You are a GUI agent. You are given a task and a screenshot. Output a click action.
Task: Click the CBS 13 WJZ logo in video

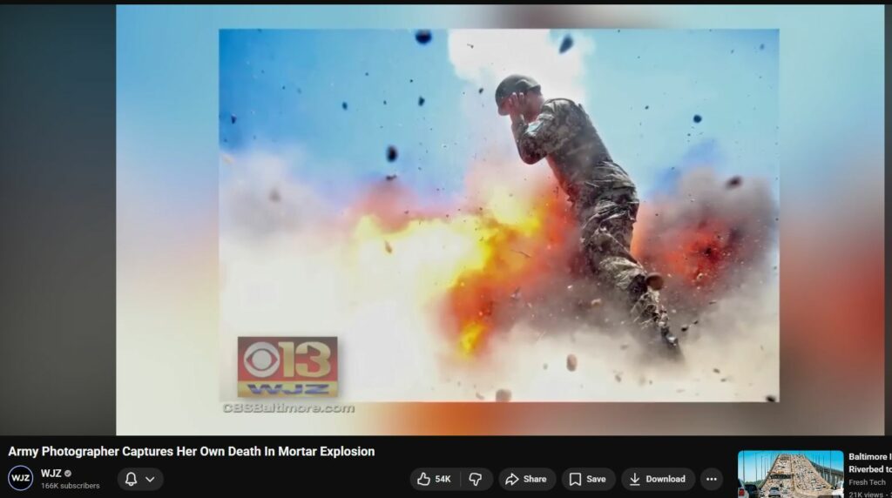point(287,367)
